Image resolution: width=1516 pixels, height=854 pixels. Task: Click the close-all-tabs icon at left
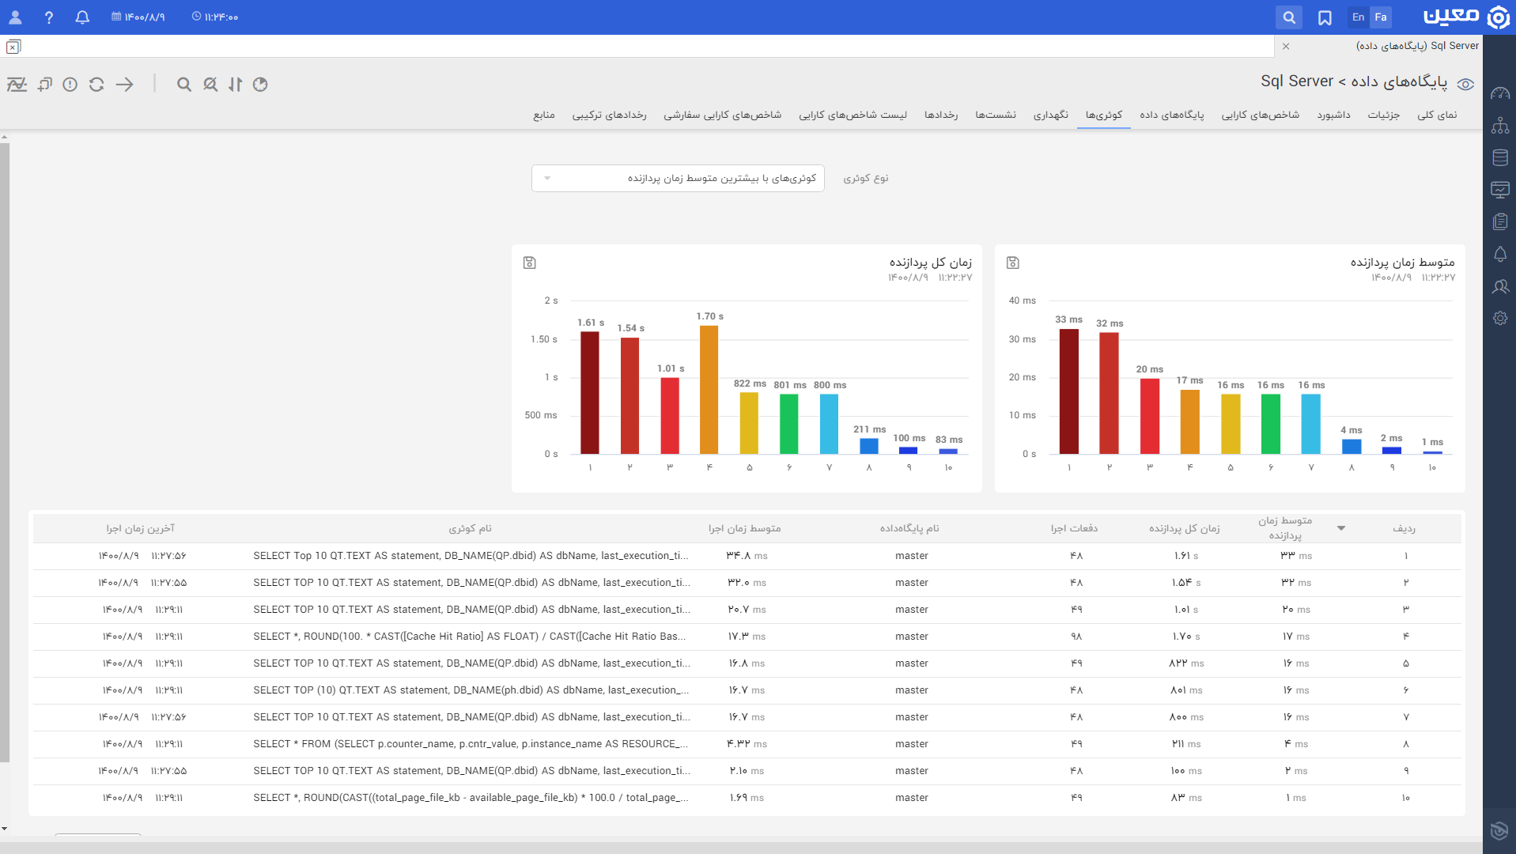tap(13, 47)
